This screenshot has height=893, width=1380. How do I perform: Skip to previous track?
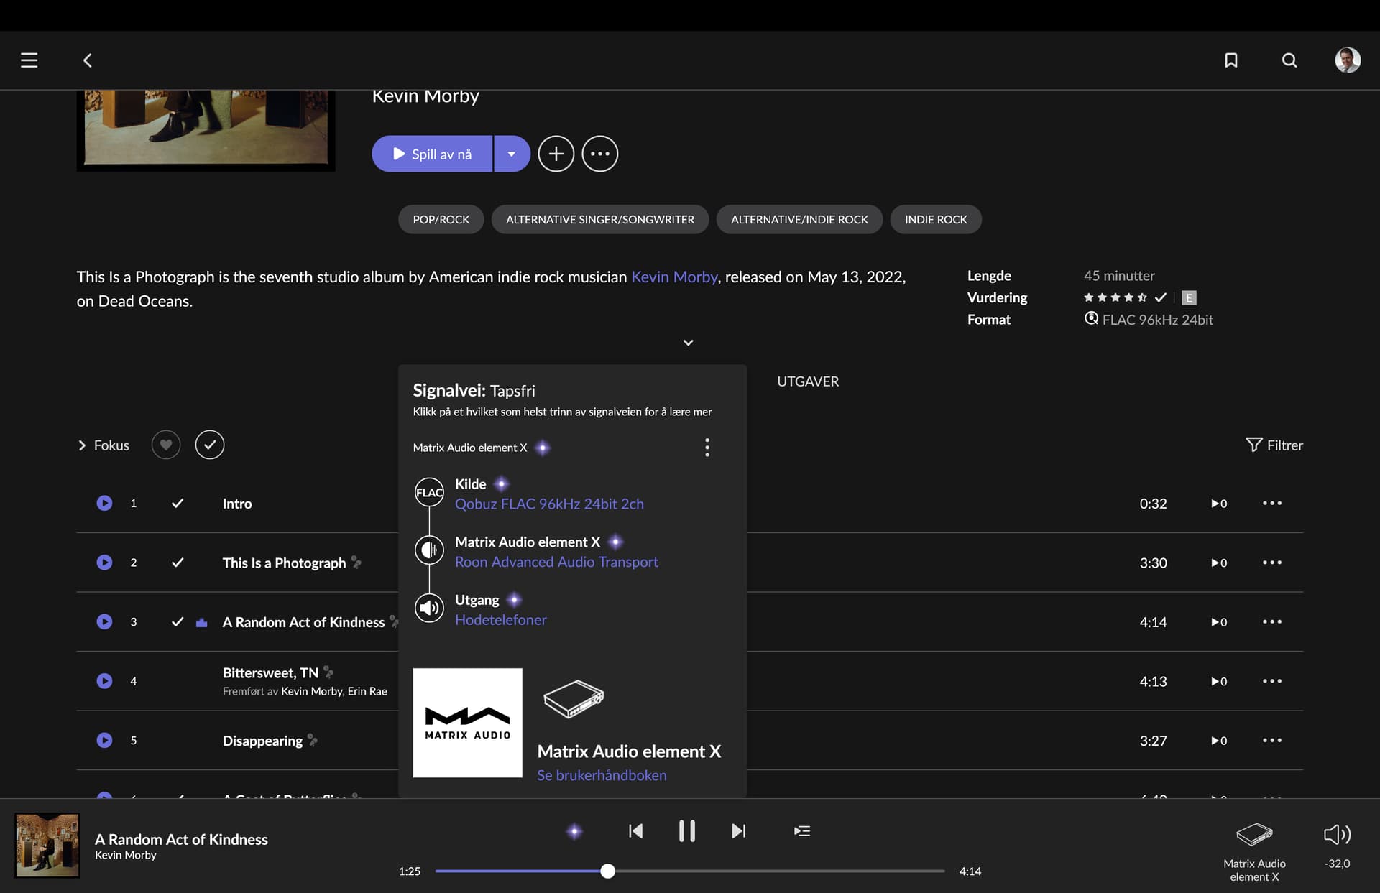point(635,831)
